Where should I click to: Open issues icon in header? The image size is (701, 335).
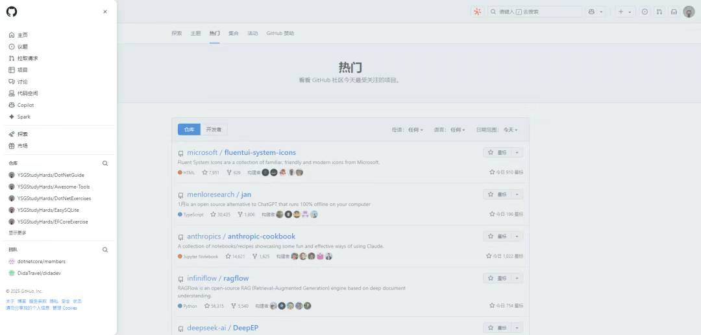(x=645, y=12)
